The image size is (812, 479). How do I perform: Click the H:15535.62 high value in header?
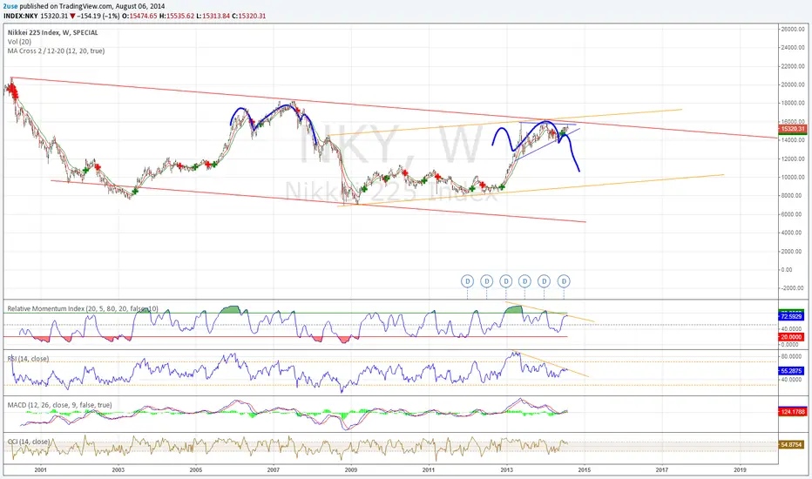pyautogui.click(x=177, y=16)
